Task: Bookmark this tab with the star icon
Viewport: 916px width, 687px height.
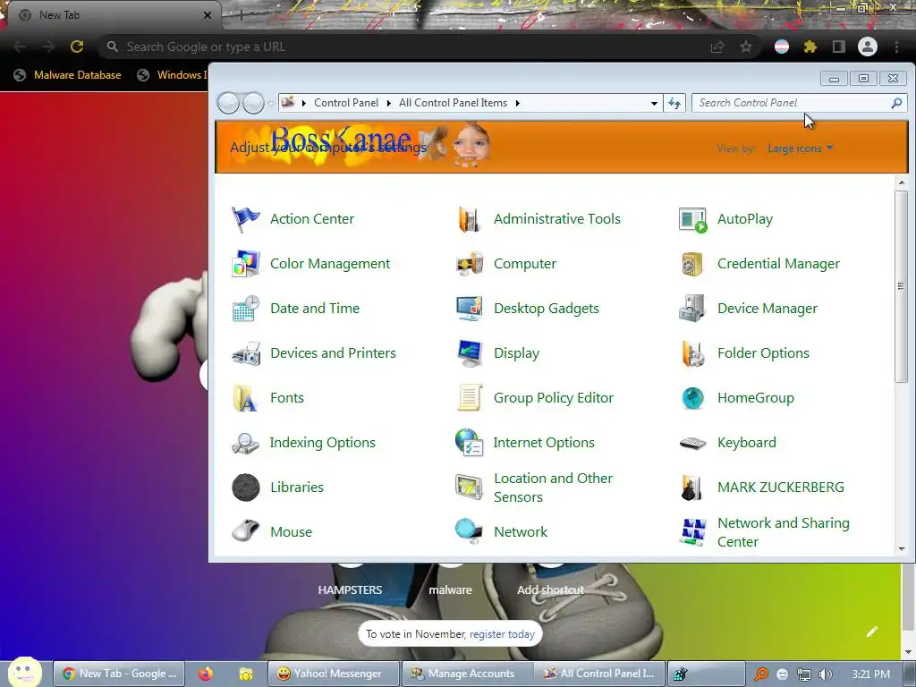Action: point(746,47)
